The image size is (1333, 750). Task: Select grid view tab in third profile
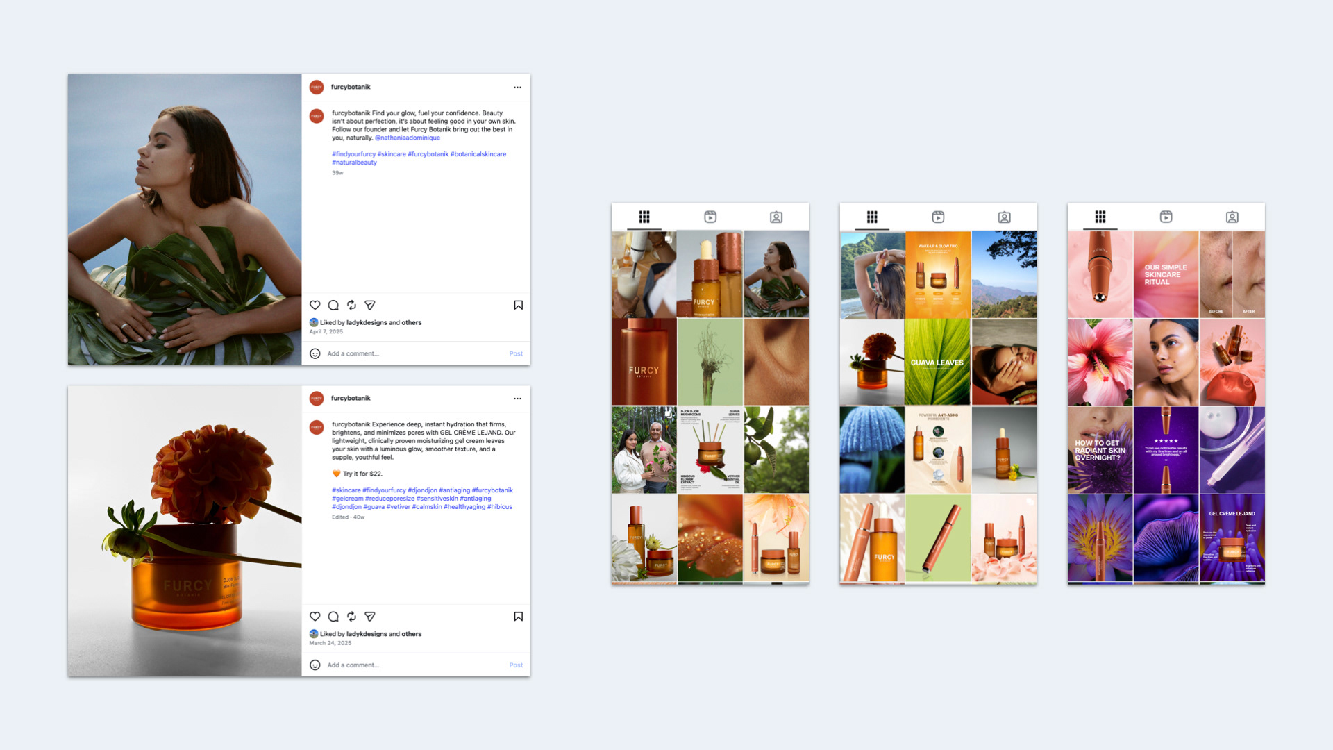(x=1100, y=217)
